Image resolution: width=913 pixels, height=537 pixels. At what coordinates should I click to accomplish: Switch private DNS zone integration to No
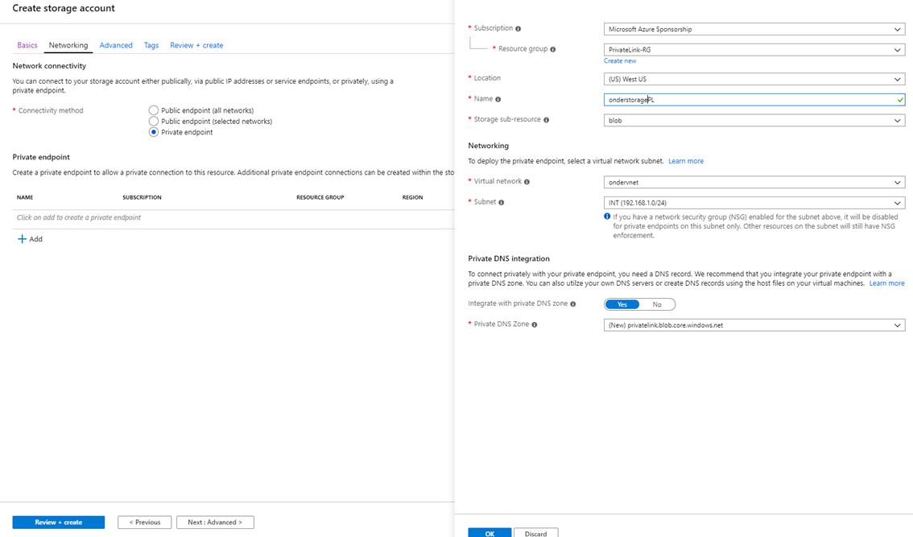(657, 304)
